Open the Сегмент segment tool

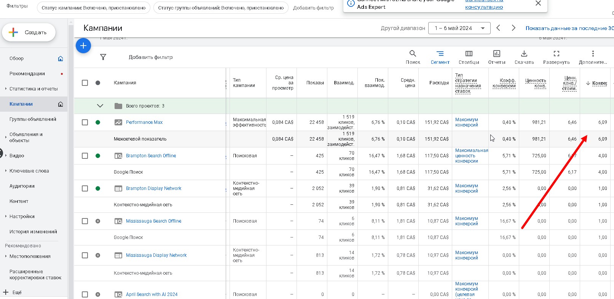click(440, 57)
